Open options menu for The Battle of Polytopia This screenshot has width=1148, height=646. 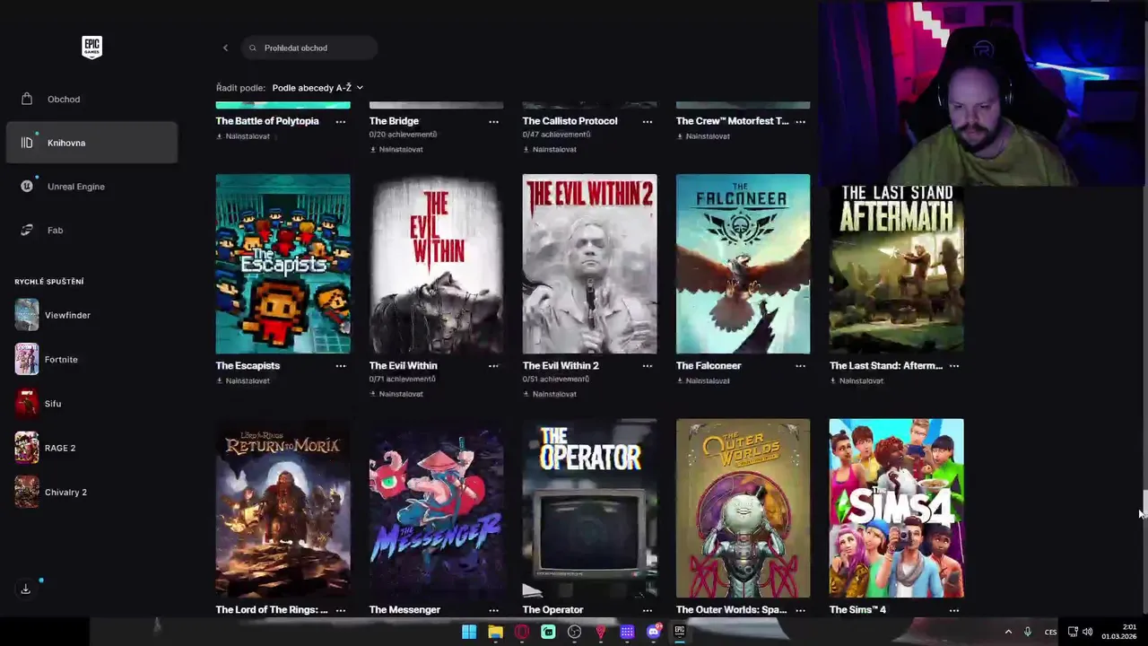pos(341,121)
